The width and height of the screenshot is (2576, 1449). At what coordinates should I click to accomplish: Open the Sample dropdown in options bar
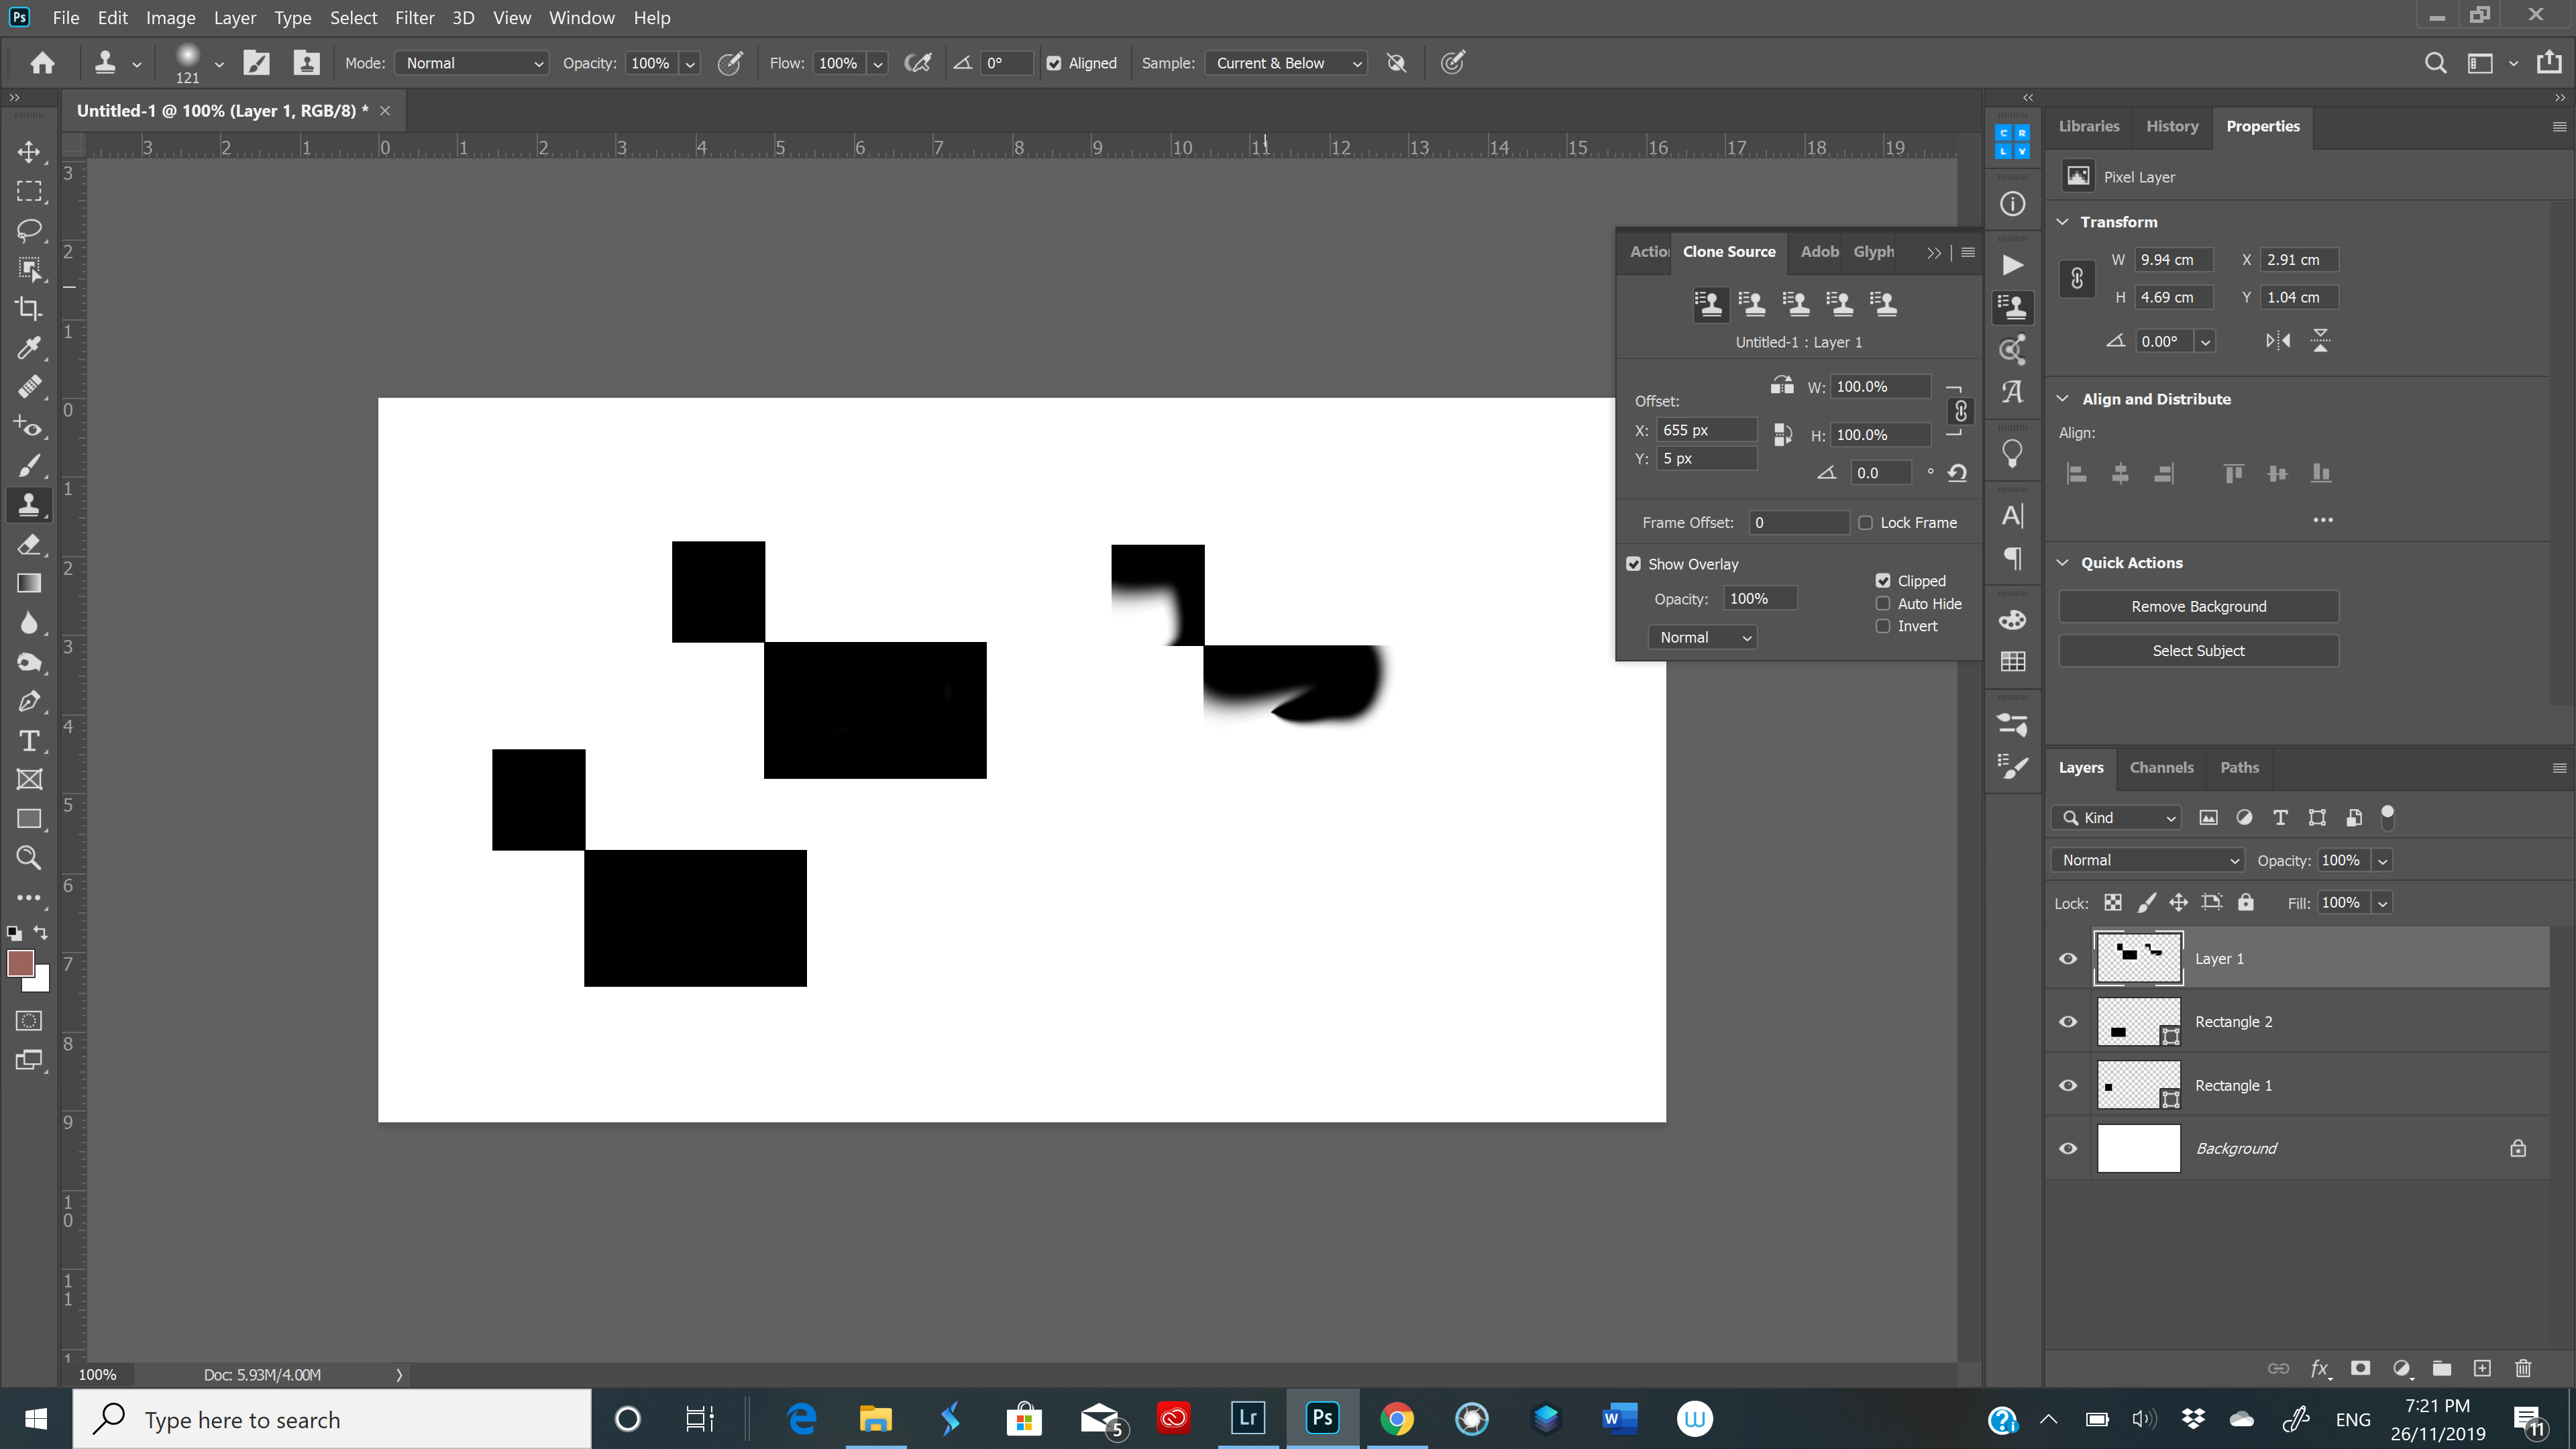point(1286,62)
